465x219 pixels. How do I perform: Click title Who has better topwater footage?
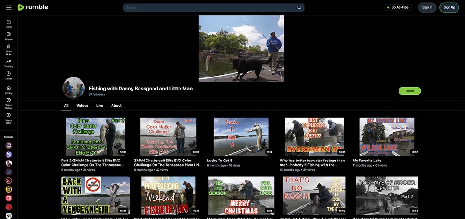click(312, 163)
